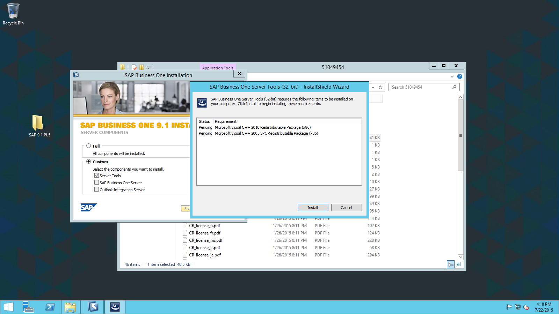The image size is (559, 314).
Task: Click Cancel in the InstallShield wizard
Action: [x=346, y=208]
